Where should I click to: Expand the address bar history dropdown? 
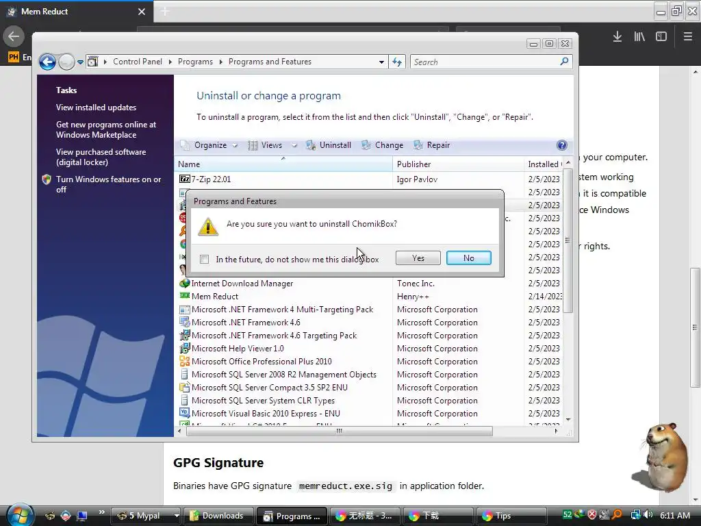(381, 62)
